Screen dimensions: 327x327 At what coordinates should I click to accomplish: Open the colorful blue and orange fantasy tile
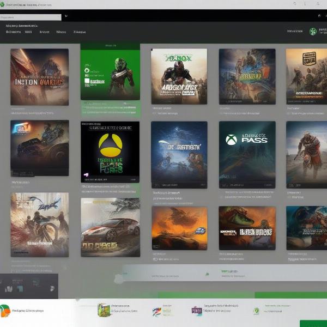click(x=247, y=76)
